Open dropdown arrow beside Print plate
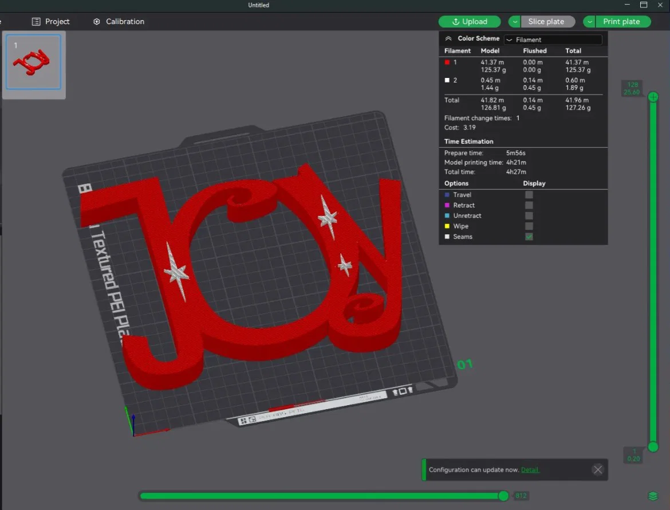Viewport: 670px width, 510px height. [x=589, y=21]
